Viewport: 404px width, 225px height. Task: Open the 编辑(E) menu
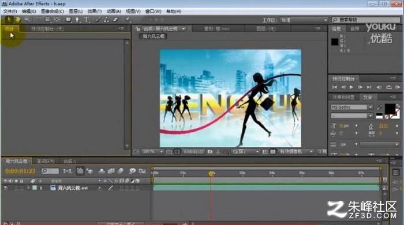(29, 12)
